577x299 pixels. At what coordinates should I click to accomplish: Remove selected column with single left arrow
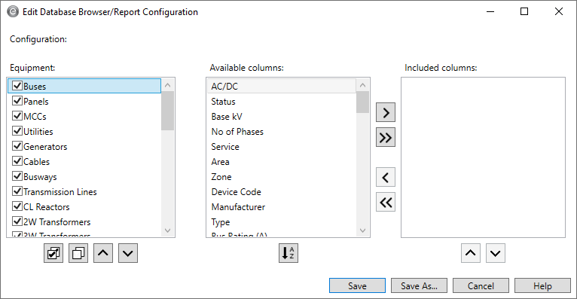tap(386, 178)
